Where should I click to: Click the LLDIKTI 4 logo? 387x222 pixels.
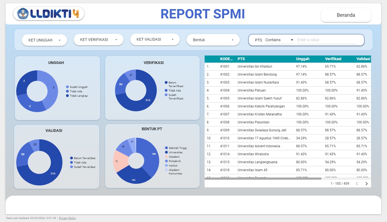point(49,14)
